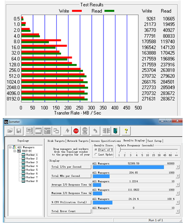This screenshot has height=224, width=185.
Task: Open the Access Specifications tab
Action: (106, 141)
